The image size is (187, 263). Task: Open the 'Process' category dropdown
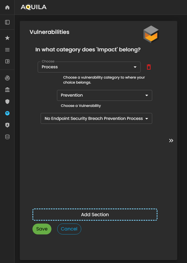[x=89, y=67]
